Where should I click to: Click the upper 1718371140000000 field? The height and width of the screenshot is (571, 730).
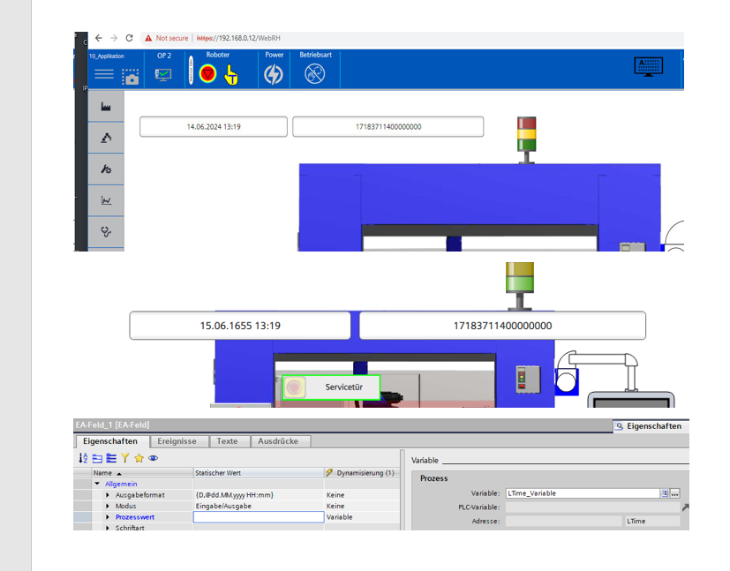(x=388, y=126)
